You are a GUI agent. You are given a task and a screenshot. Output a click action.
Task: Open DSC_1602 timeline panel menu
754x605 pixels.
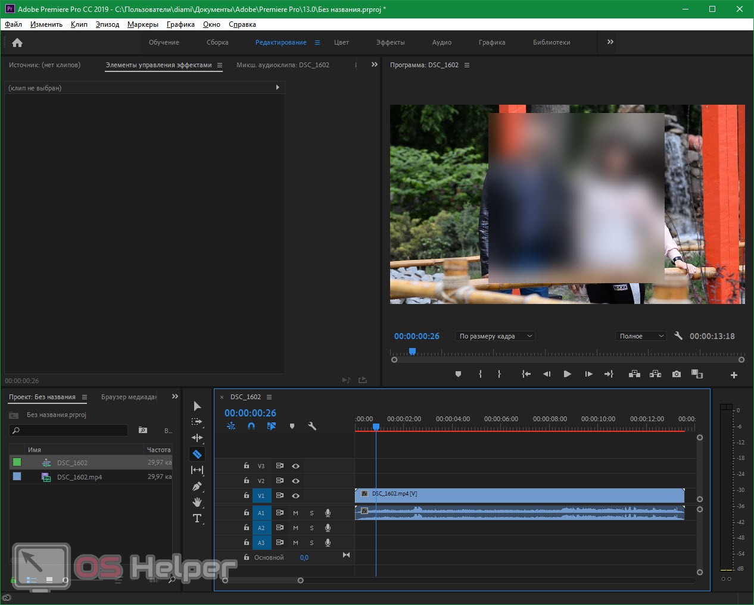point(269,397)
